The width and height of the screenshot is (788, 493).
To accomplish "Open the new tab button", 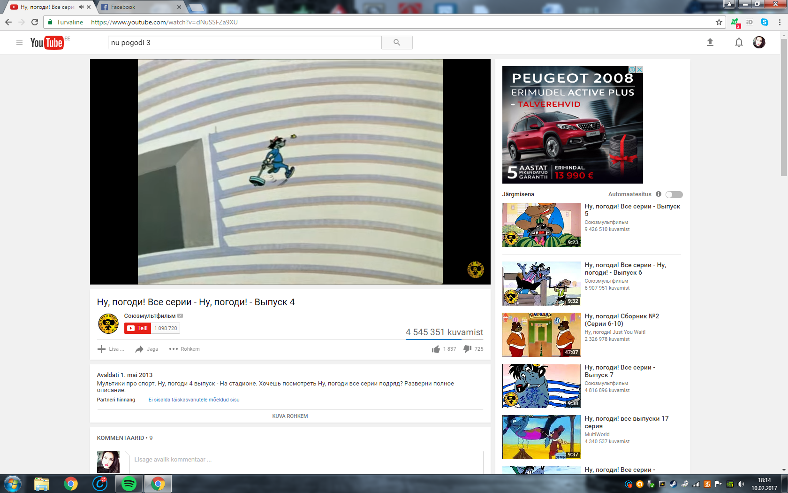I will [197, 8].
